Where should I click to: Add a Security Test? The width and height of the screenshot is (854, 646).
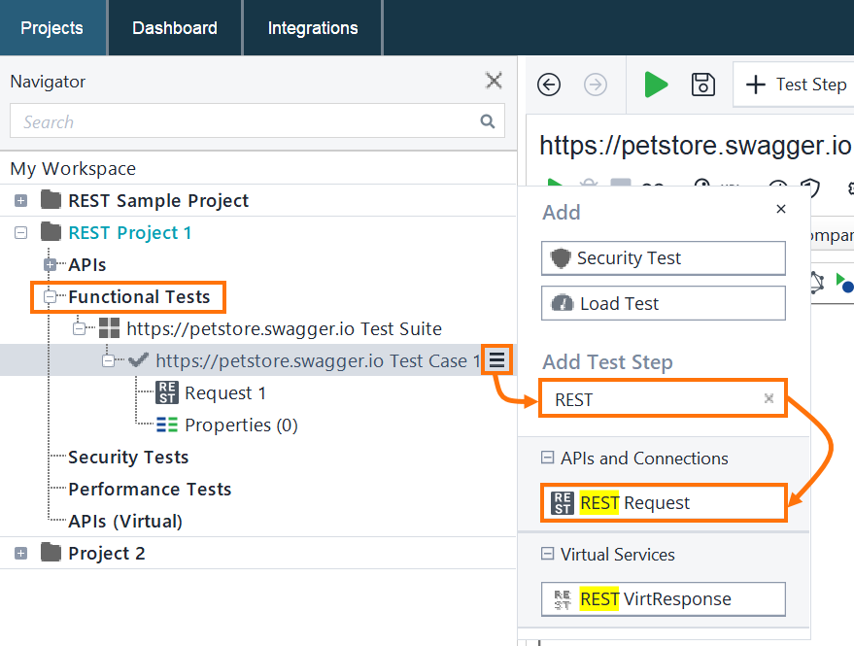[x=663, y=258]
